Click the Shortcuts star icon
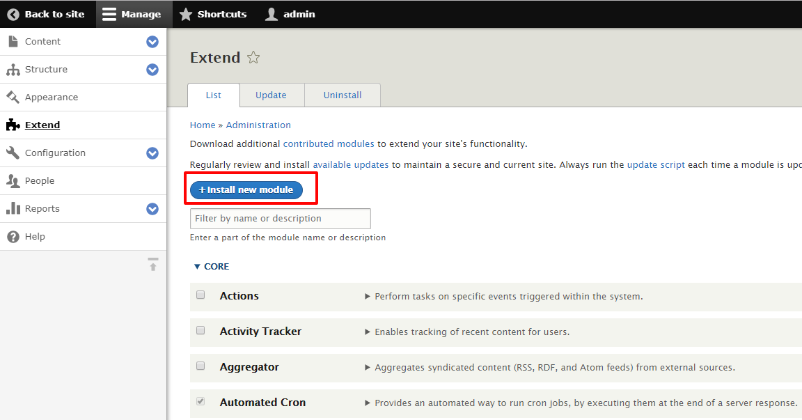802x420 pixels. click(x=186, y=14)
